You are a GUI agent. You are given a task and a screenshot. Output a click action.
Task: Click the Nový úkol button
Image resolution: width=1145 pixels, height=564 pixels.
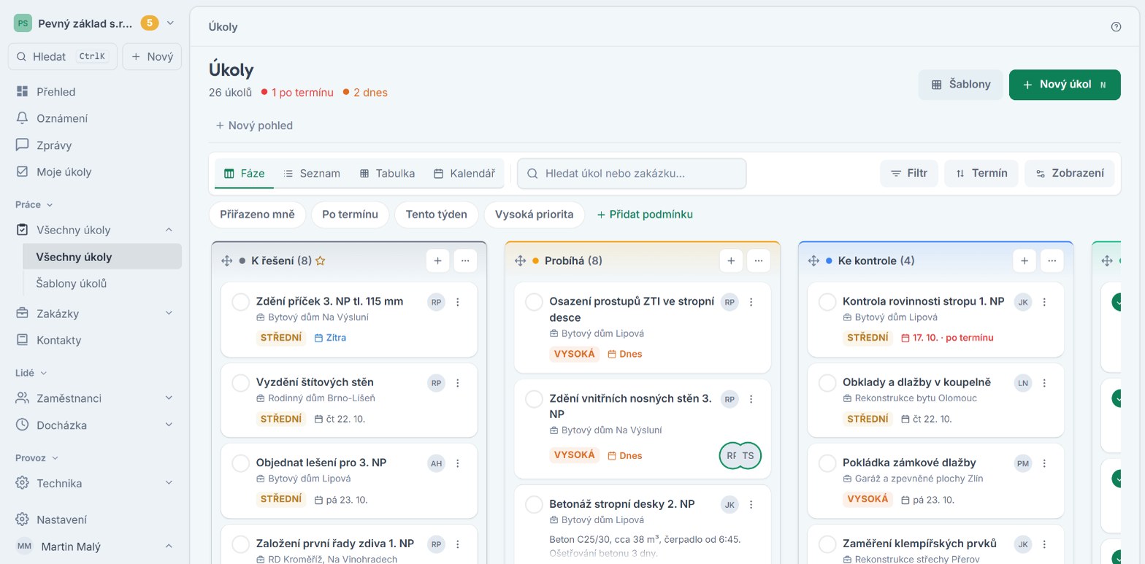(x=1065, y=85)
